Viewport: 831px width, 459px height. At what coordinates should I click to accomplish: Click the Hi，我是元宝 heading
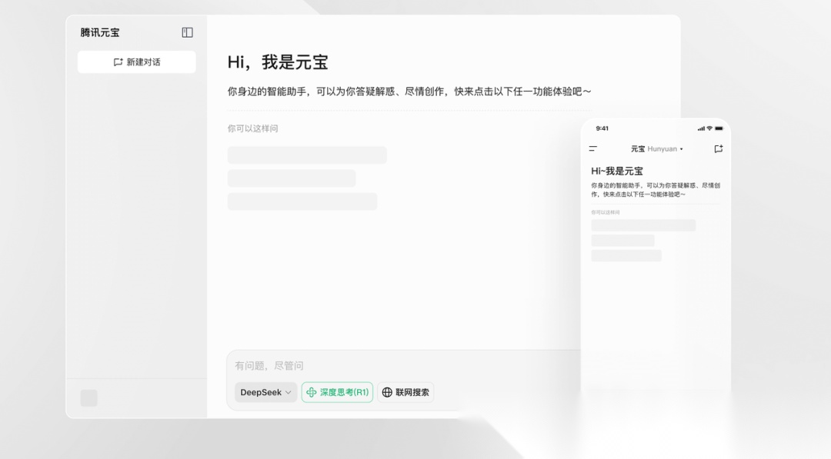pos(278,62)
